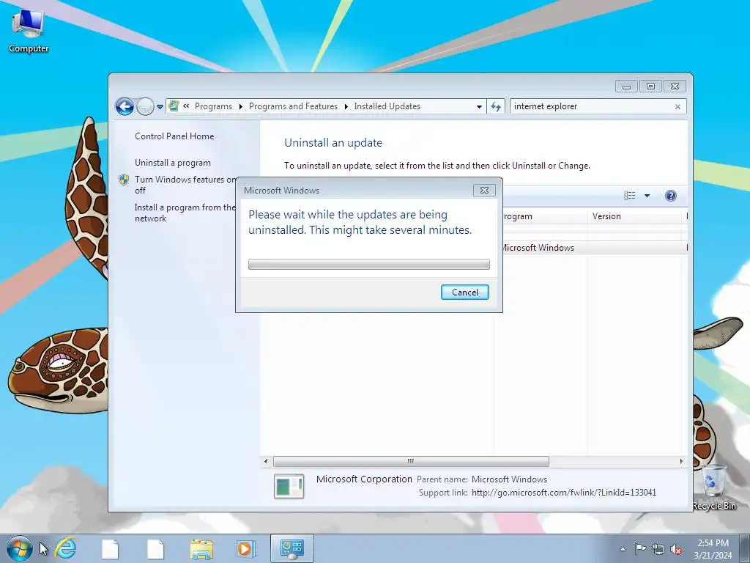Click the horizontal scrollbar thumb
Screen dimensions: 750x563
[x=411, y=462]
